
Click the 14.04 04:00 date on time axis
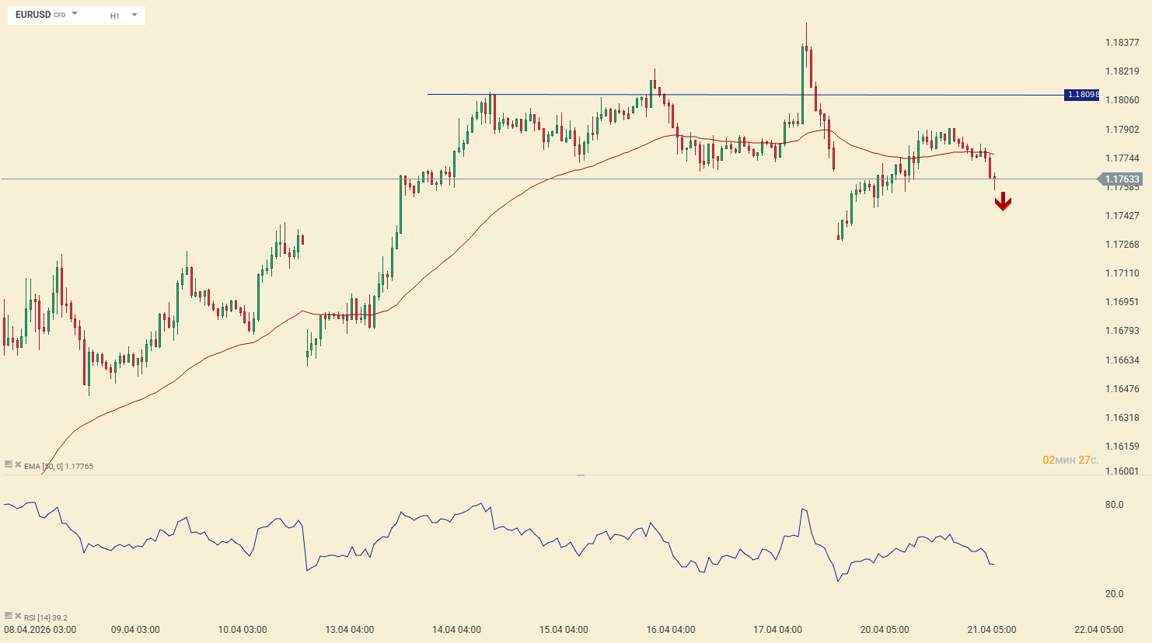(456, 630)
